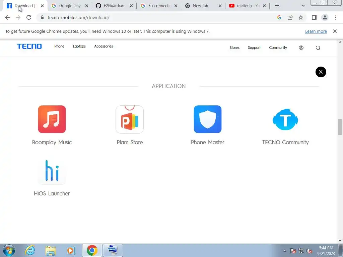Click the scrollbar up arrow
This screenshot has height=257, width=343.
pos(340,42)
